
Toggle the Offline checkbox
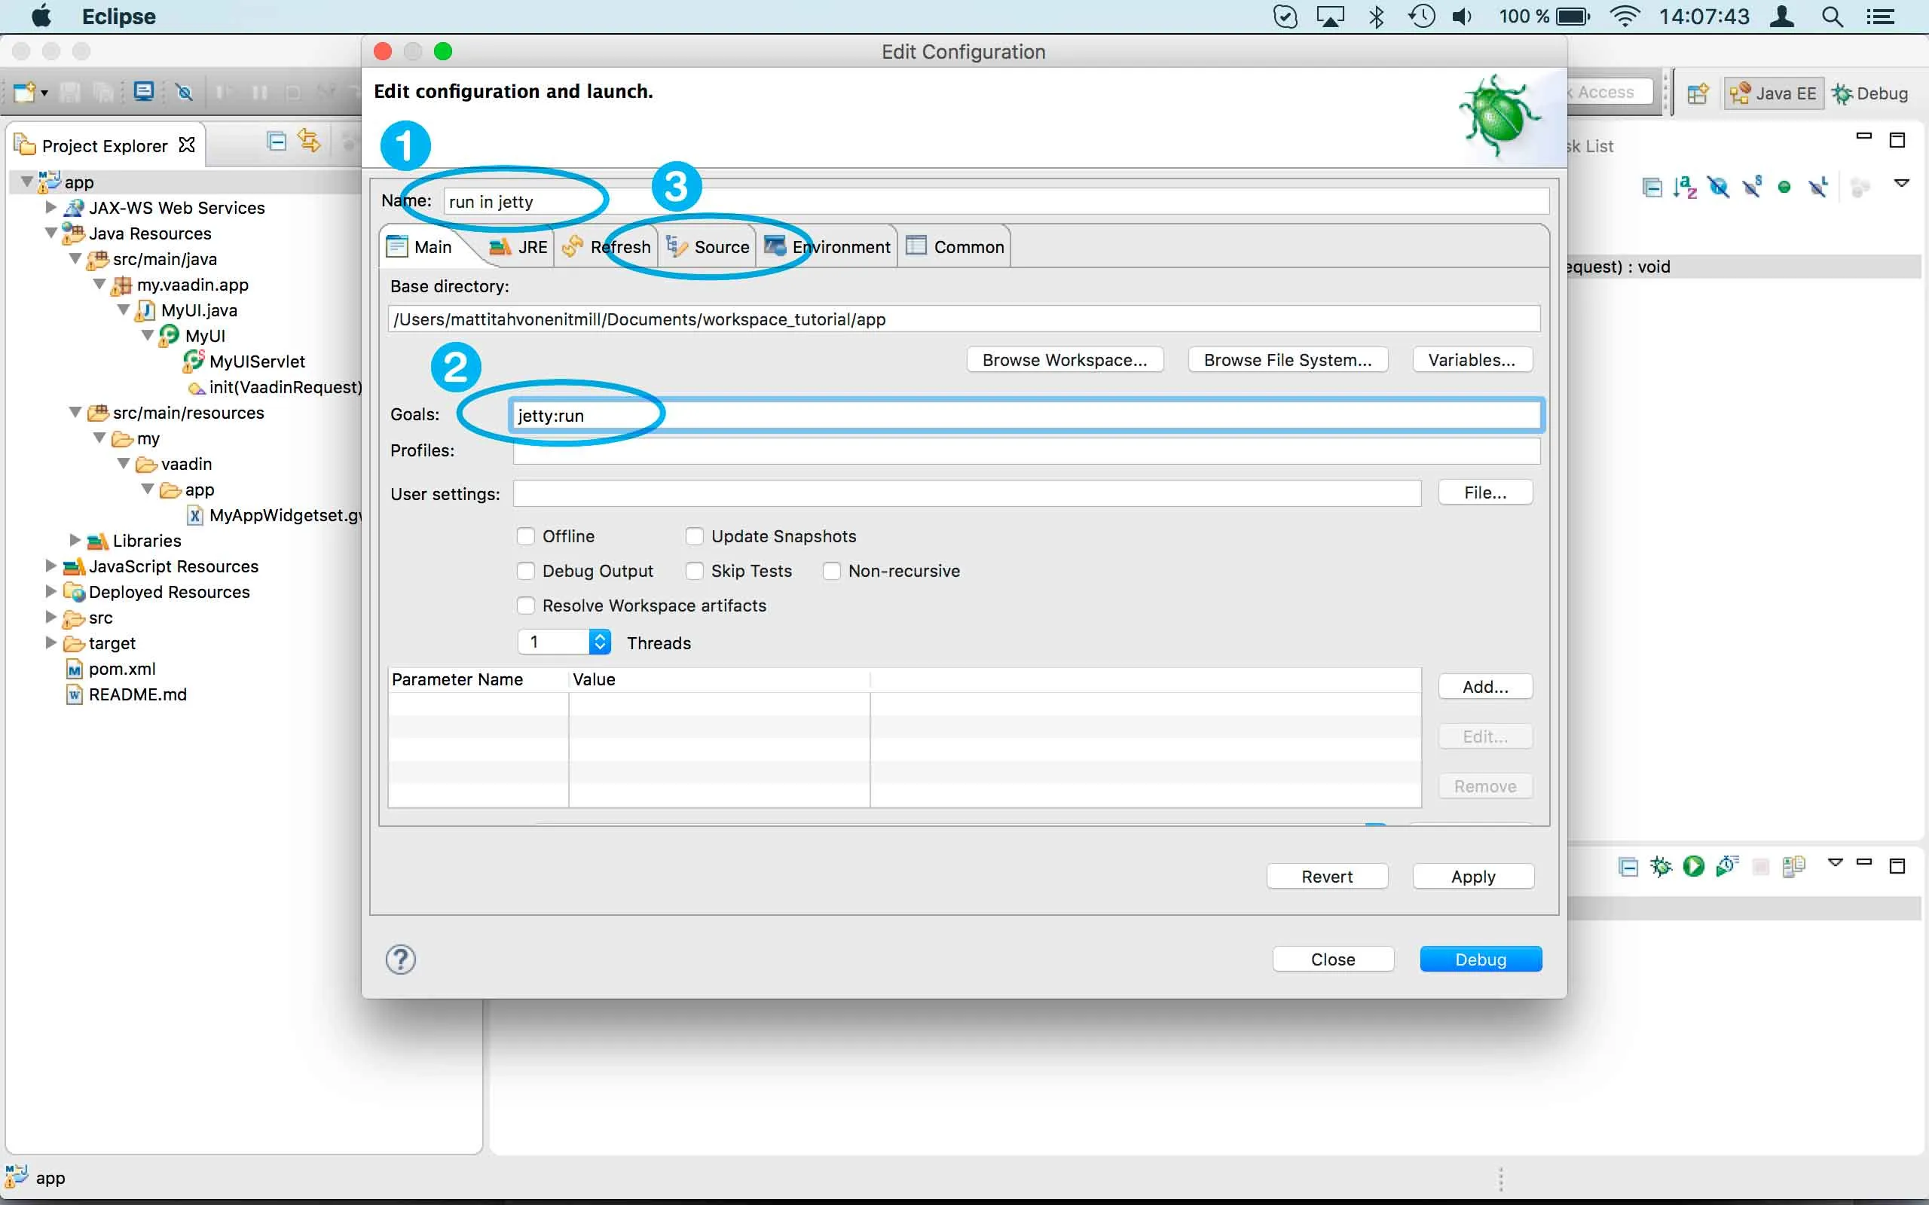point(527,536)
